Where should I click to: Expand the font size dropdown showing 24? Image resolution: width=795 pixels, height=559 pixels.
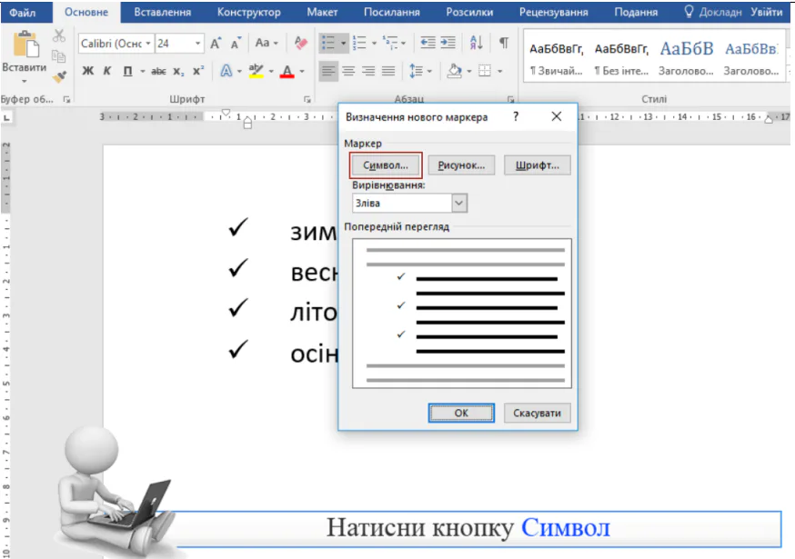point(198,44)
